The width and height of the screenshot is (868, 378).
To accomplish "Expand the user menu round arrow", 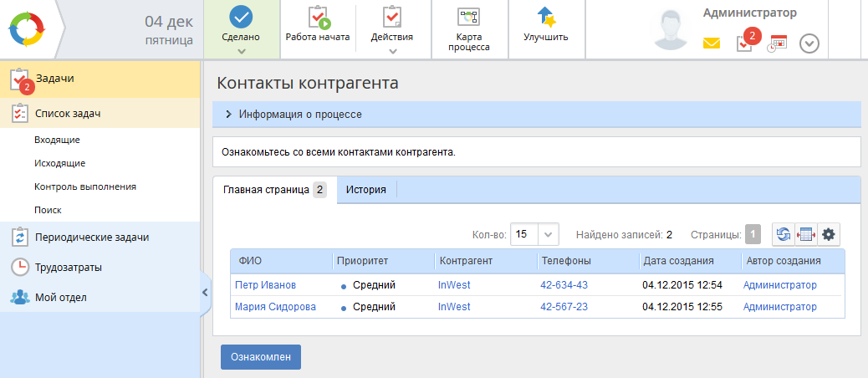I will pyautogui.click(x=809, y=43).
